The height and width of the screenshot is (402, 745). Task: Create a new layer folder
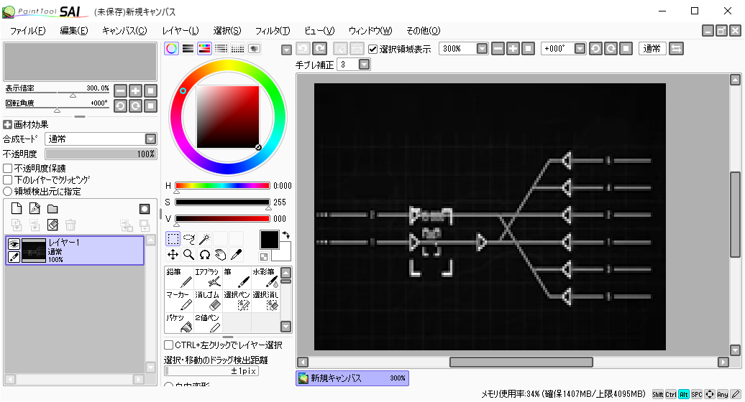[52, 209]
